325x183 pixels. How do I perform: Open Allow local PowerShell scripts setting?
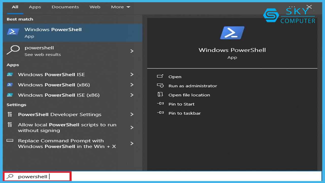pos(67,127)
